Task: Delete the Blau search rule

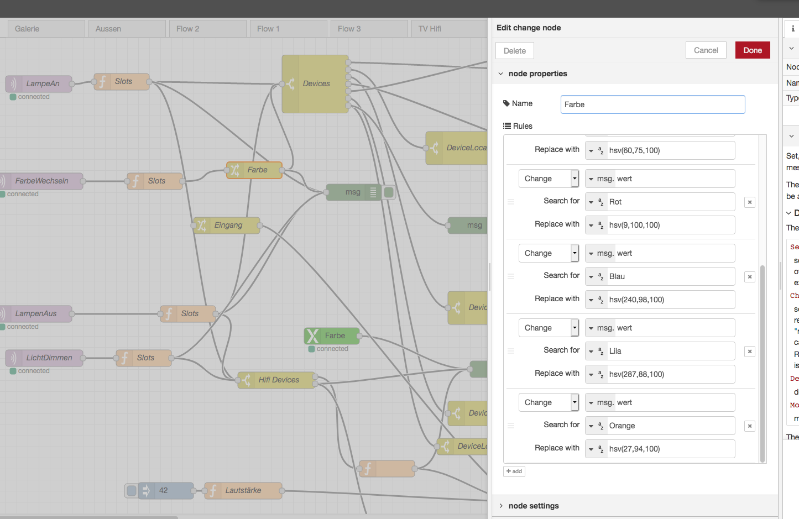Action: (x=749, y=277)
